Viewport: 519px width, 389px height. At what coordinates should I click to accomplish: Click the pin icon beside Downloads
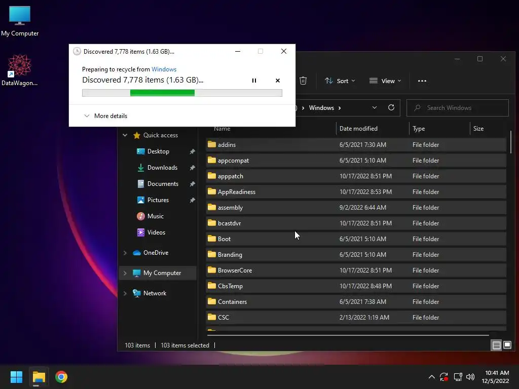(x=192, y=168)
